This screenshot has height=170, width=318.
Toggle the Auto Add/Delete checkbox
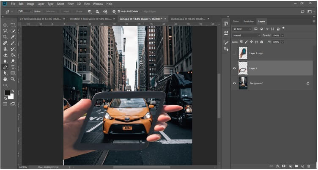coord(119,11)
